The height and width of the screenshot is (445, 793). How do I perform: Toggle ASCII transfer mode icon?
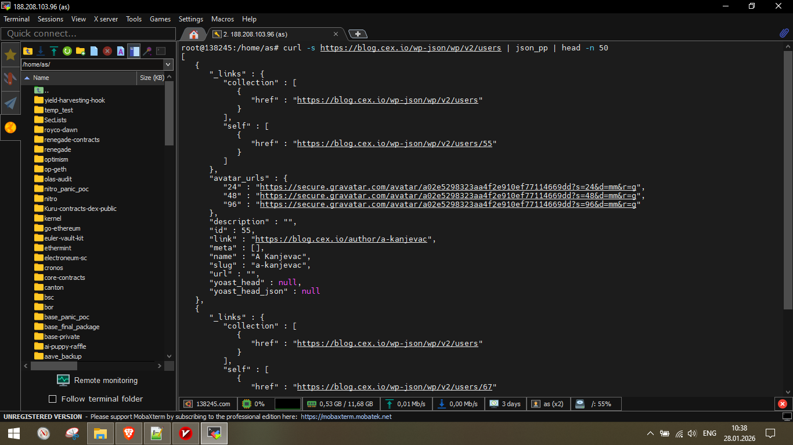[x=121, y=51]
